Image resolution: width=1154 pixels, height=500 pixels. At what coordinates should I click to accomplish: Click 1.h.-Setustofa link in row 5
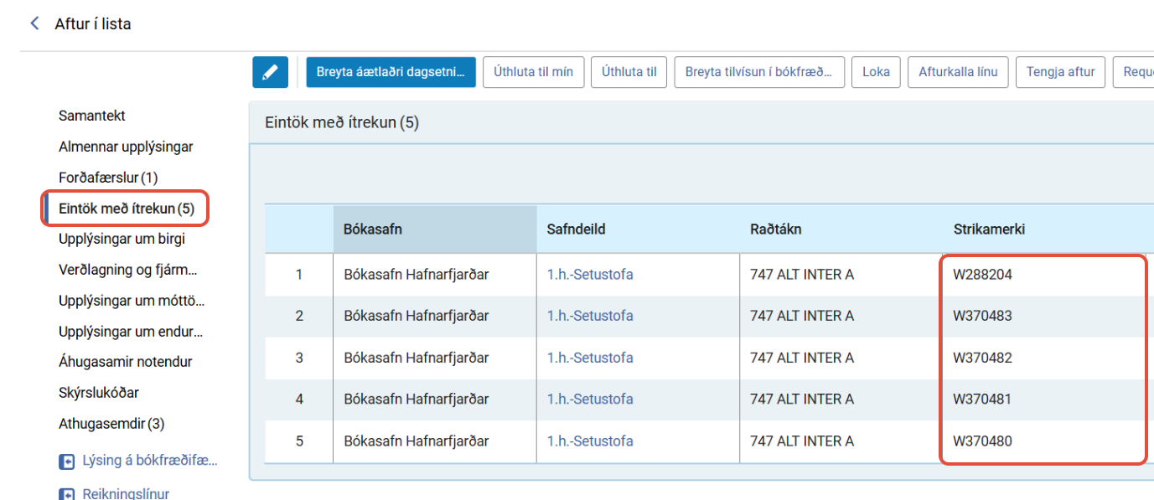pyautogui.click(x=590, y=441)
